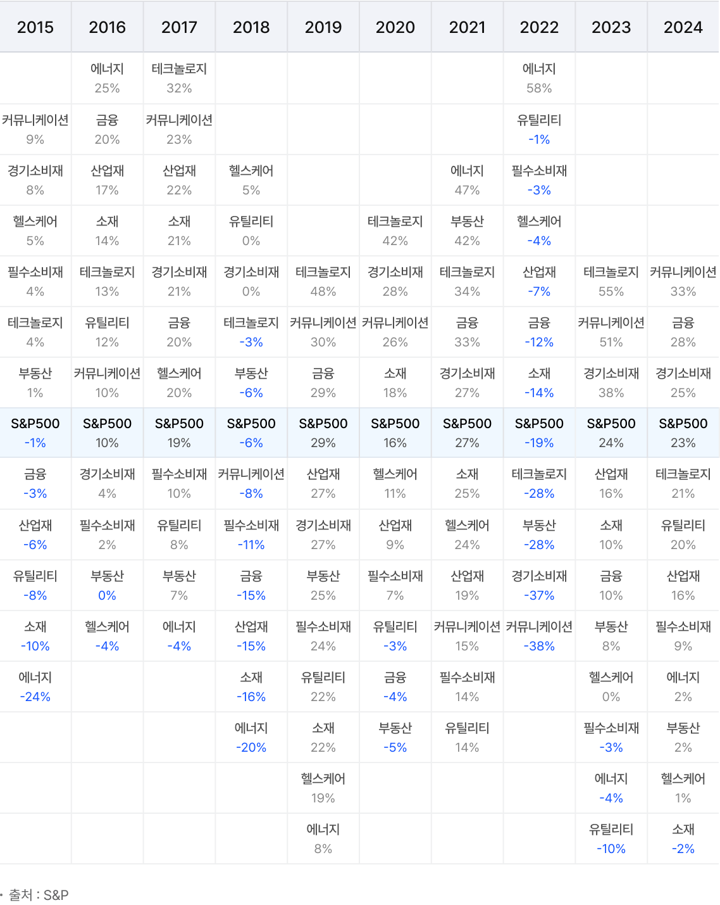Click the 에너지 58% cell in 2022
The width and height of the screenshot is (720, 905).
539,79
